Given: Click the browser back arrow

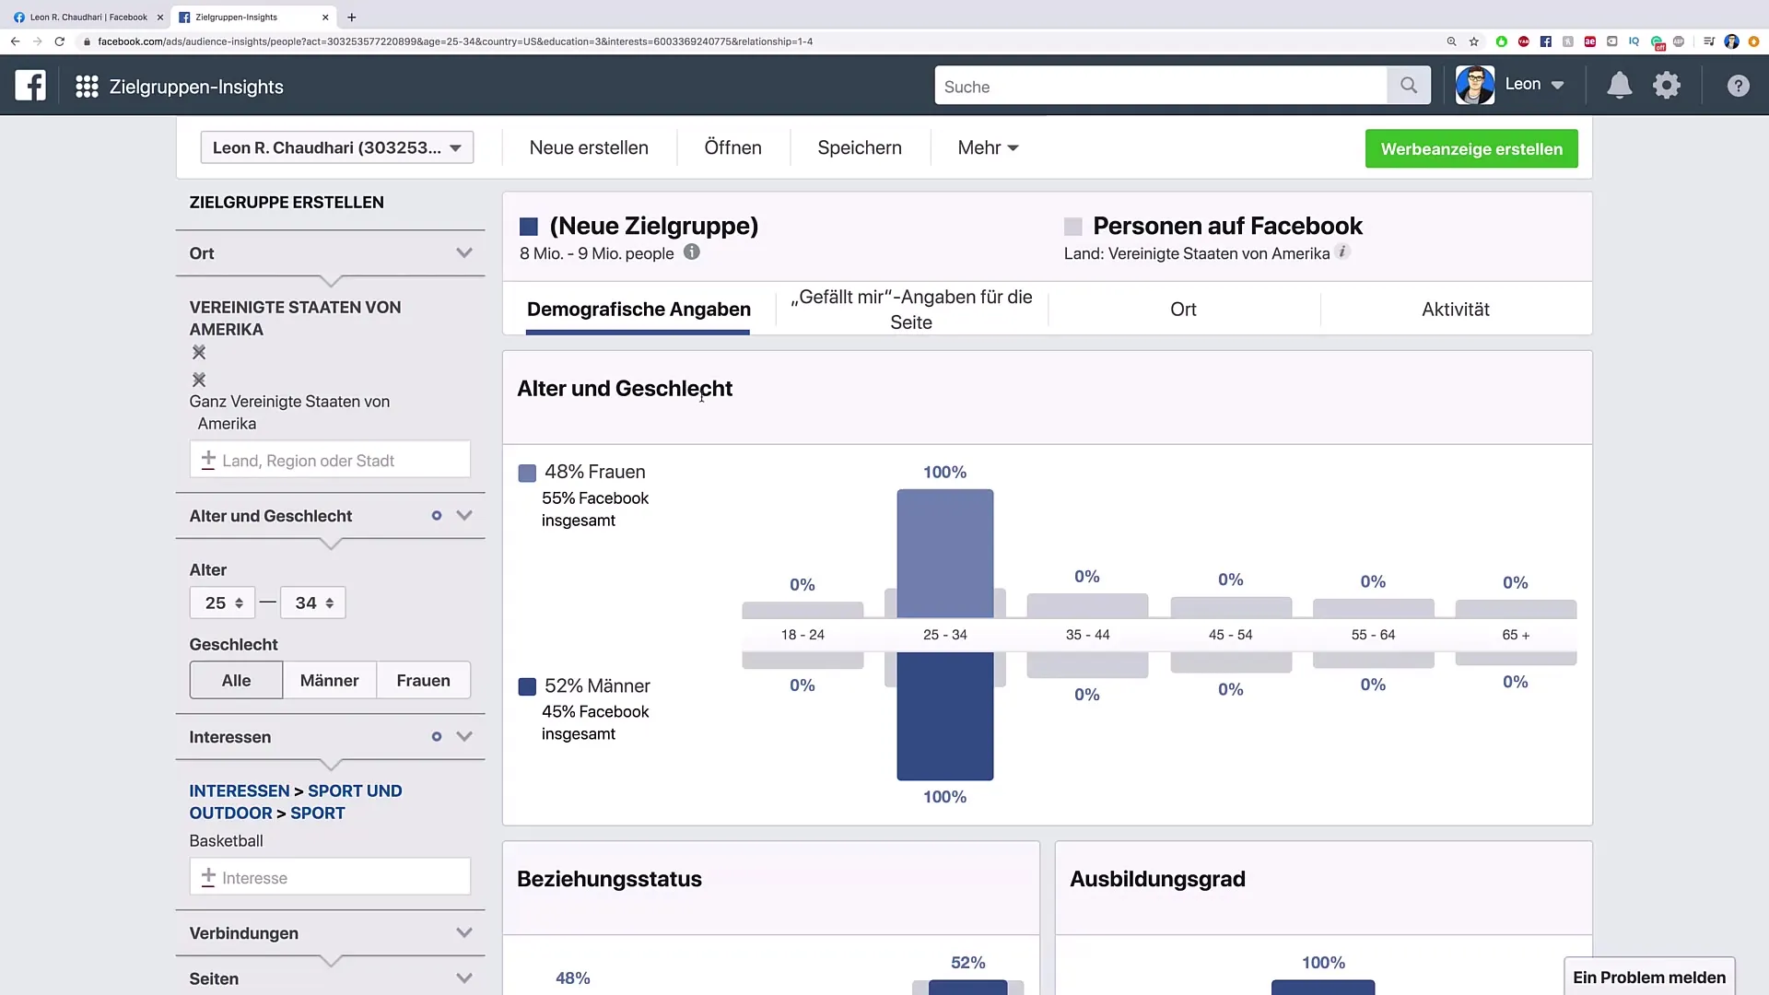Looking at the screenshot, I should 15,41.
